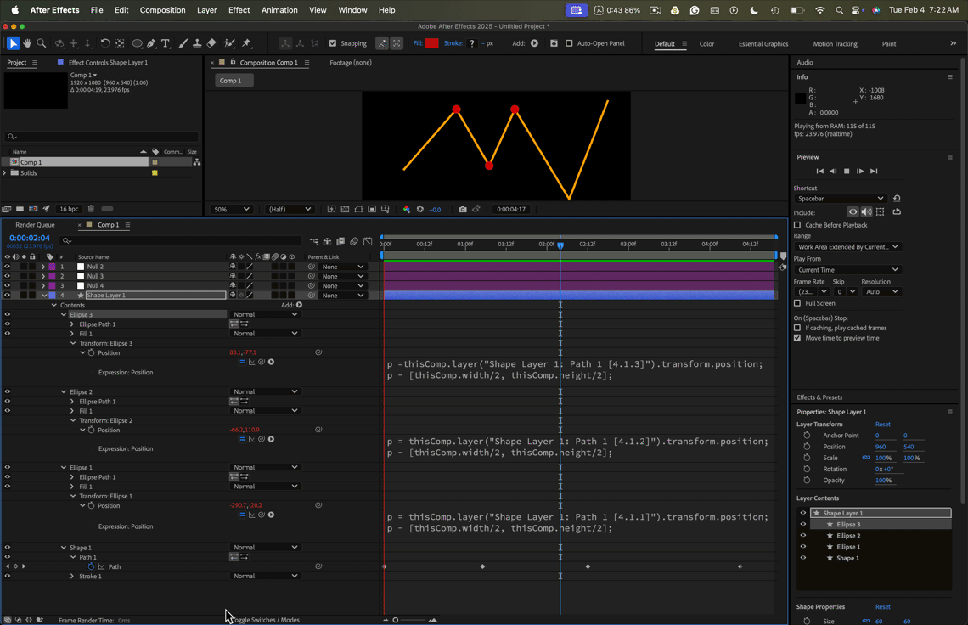The width and height of the screenshot is (968, 625).
Task: Select the Pen tool
Action: coord(151,43)
